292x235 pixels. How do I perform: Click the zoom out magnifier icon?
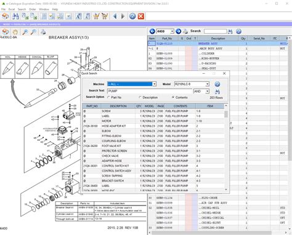pyautogui.click(x=33, y=32)
